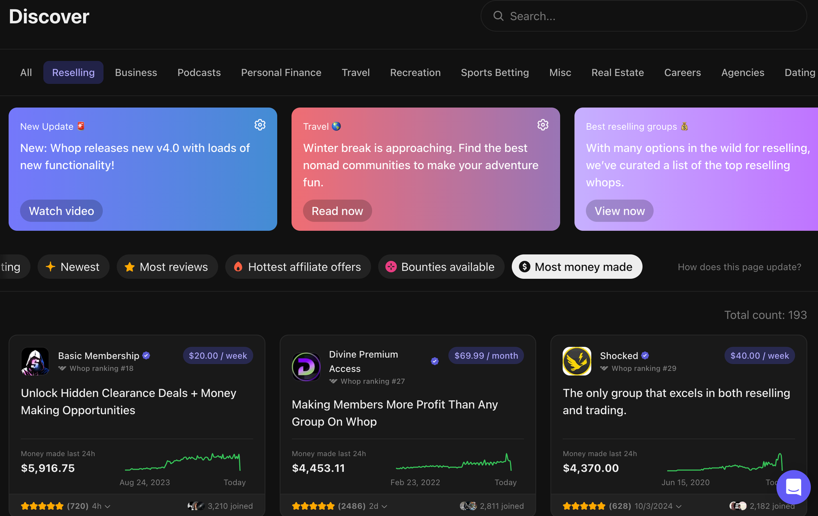The image size is (818, 516).
Task: Enable the Newest filter
Action: (x=73, y=266)
